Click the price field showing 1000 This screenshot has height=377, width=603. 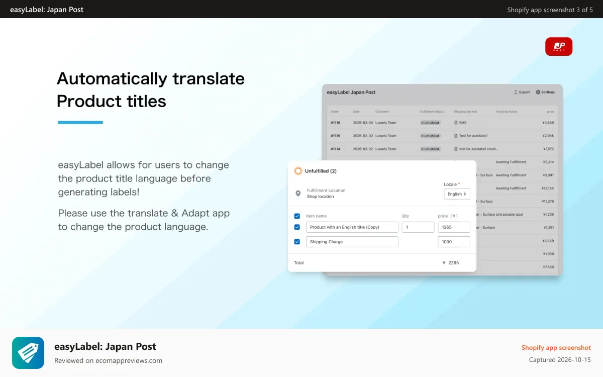454,242
